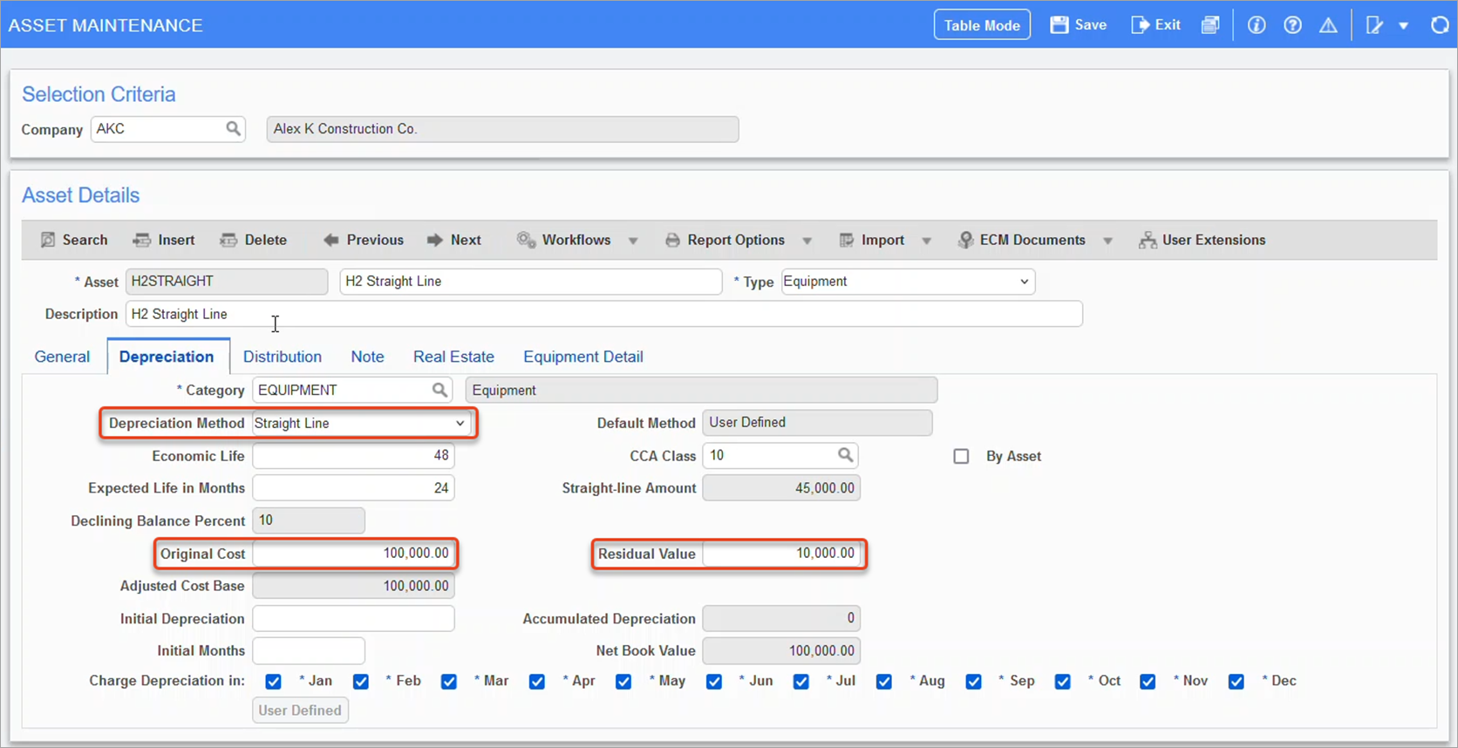Screen dimensions: 1458x748
Task: Uncheck Jan depreciation month
Action: (x=273, y=682)
